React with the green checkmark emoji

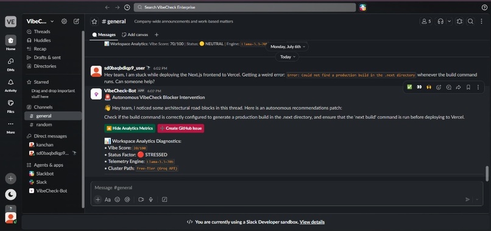(409, 87)
